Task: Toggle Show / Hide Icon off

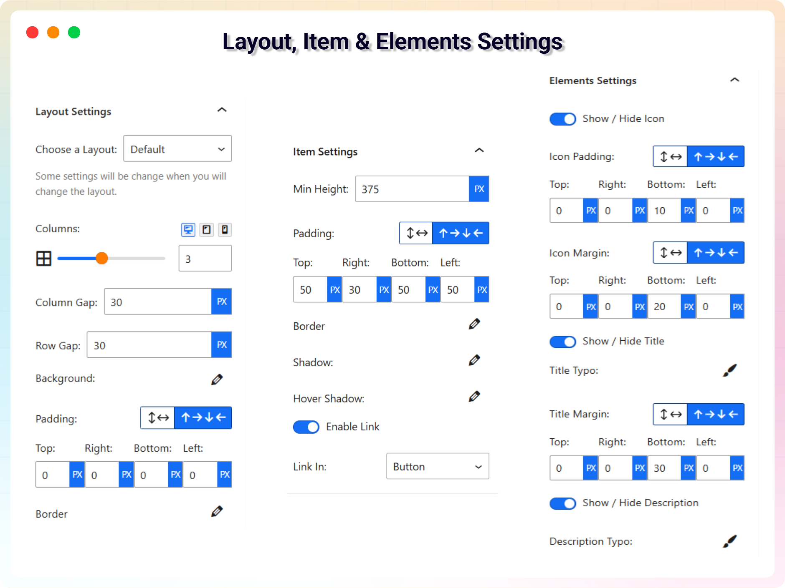Action: pos(563,119)
